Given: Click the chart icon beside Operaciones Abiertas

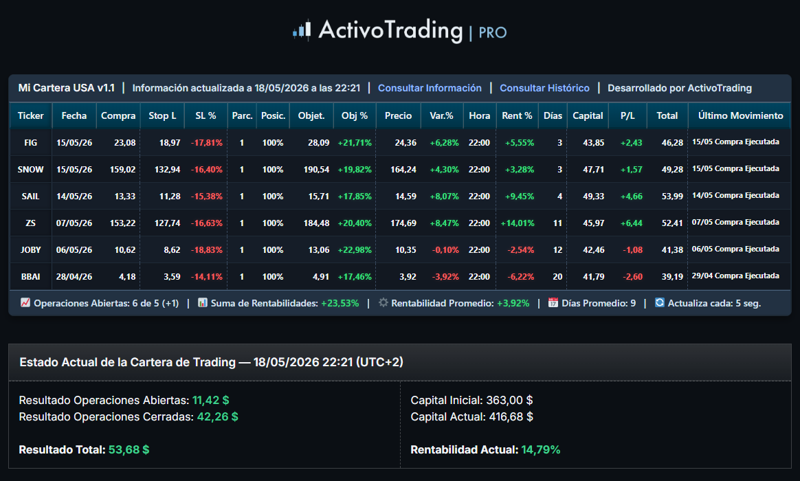Looking at the screenshot, I should click(x=25, y=302).
